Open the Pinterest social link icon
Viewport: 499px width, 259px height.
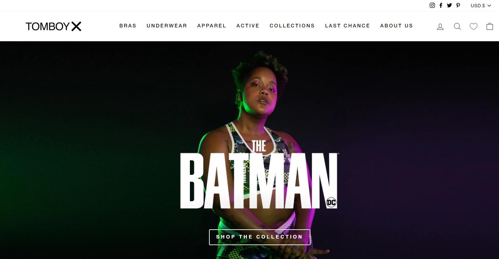(458, 5)
